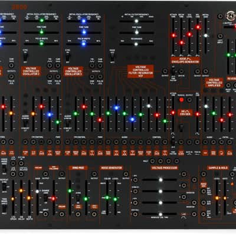Click the noise generator output jack
236x236 pixels.
tap(126, 174)
